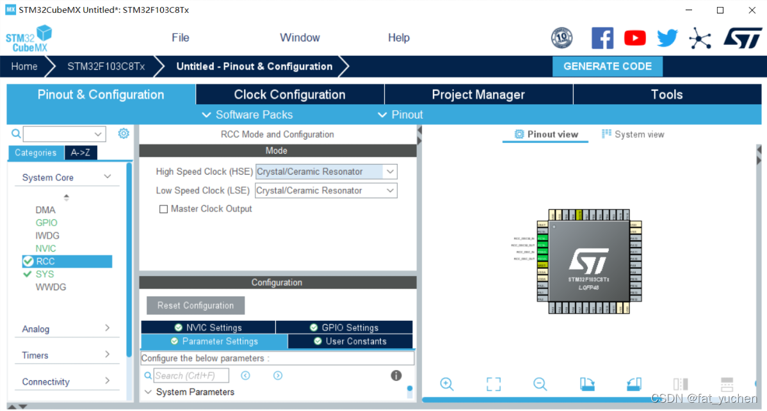Open the GPIO Settings tab
This screenshot has height=411, width=767.
(344, 327)
